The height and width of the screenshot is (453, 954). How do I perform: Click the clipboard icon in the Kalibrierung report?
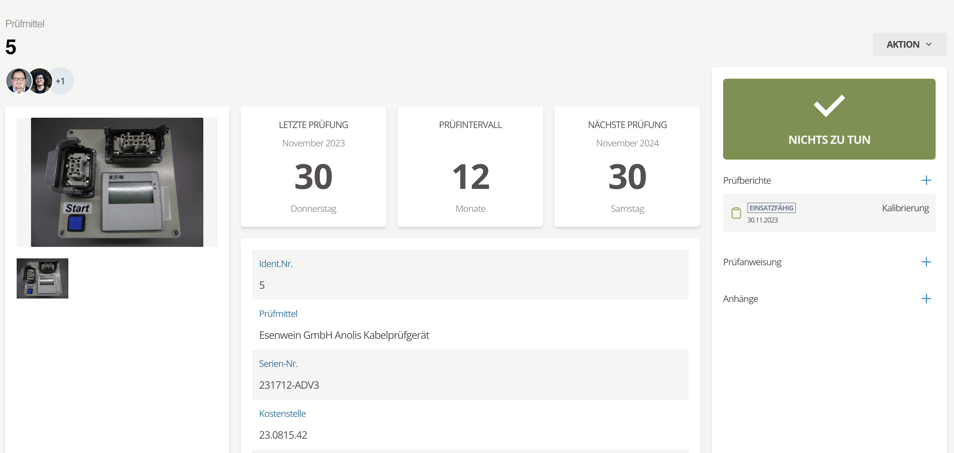pos(736,213)
